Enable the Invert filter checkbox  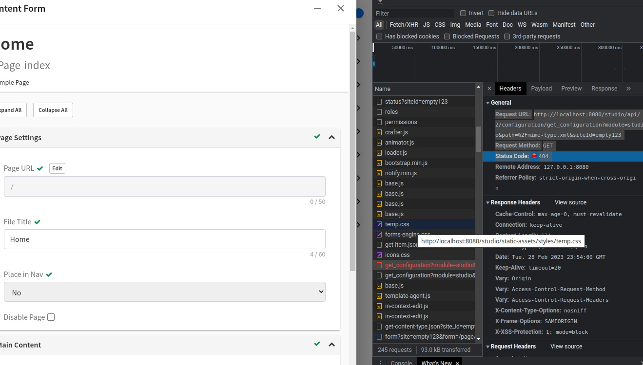click(x=463, y=13)
